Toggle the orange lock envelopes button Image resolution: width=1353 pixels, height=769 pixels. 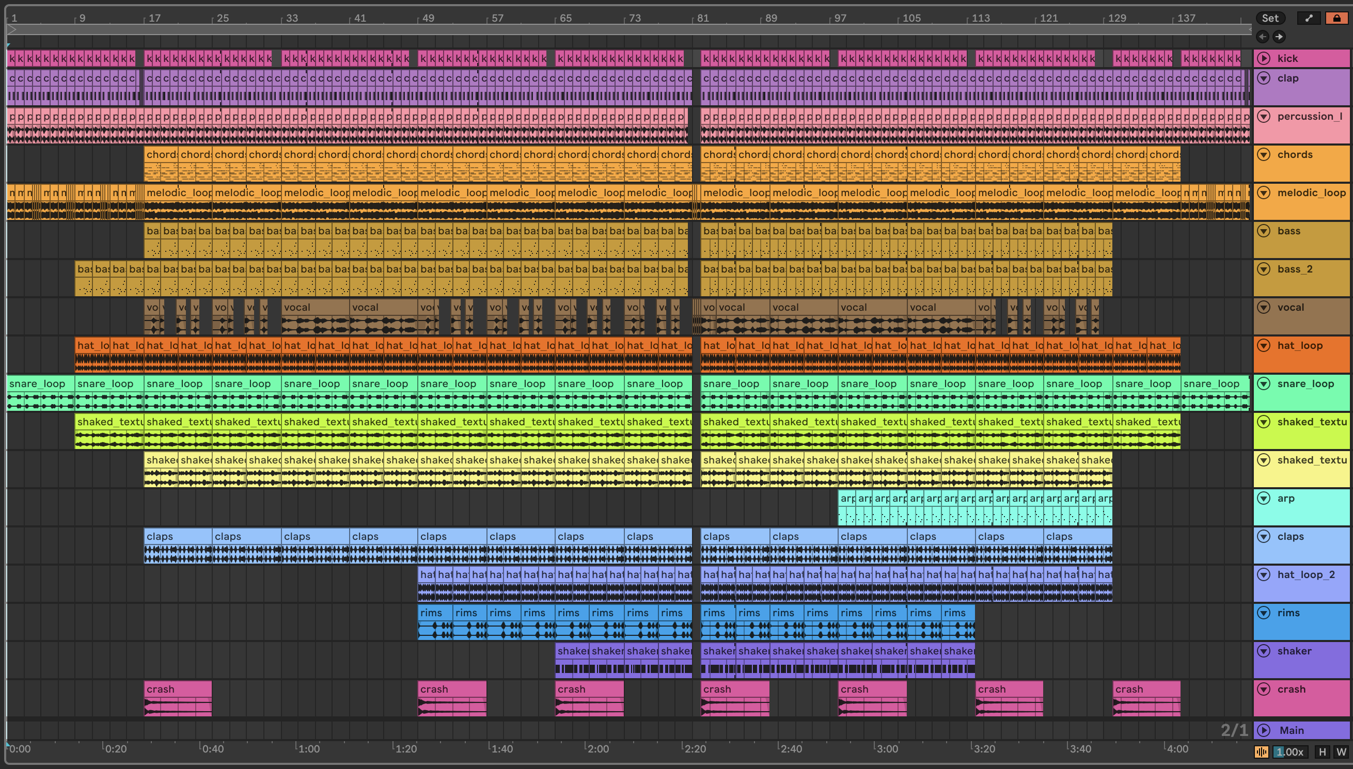1336,18
